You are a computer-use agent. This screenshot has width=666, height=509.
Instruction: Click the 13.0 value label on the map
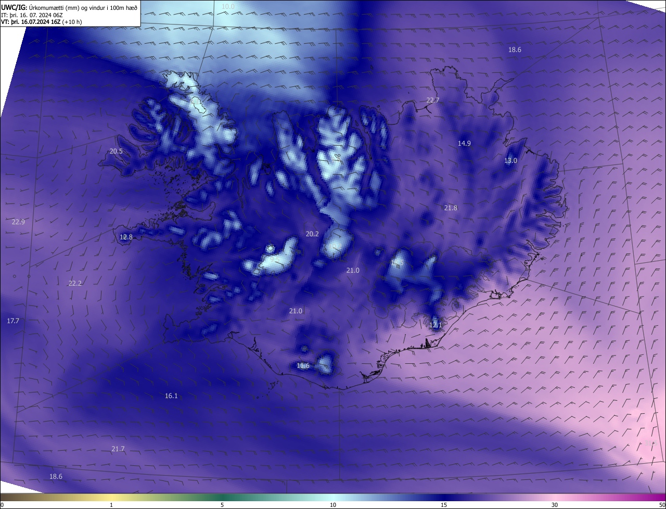point(511,160)
